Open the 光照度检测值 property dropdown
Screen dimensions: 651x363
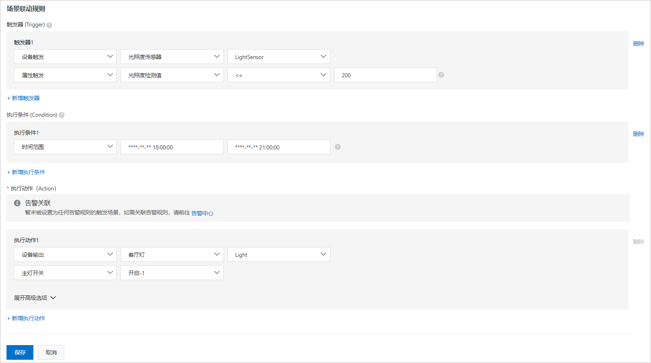coord(172,75)
